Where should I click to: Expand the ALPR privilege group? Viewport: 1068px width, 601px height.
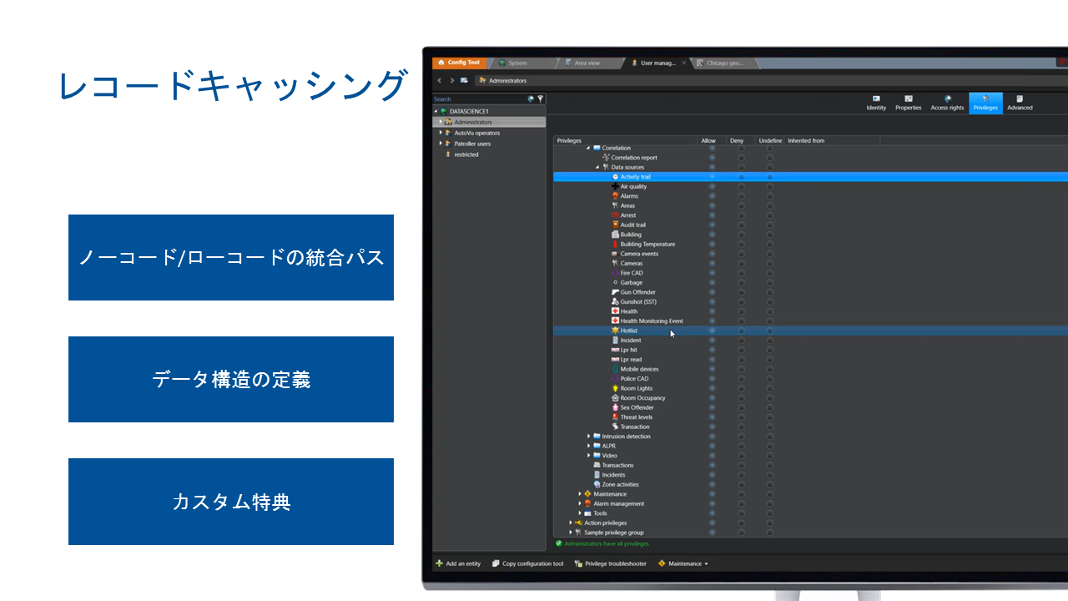click(588, 446)
